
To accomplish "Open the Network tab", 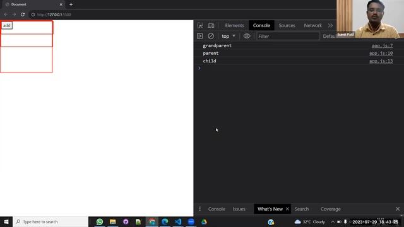I will tap(313, 25).
